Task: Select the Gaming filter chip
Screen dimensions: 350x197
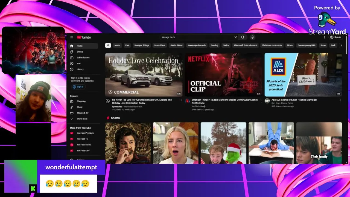Action: click(x=214, y=45)
